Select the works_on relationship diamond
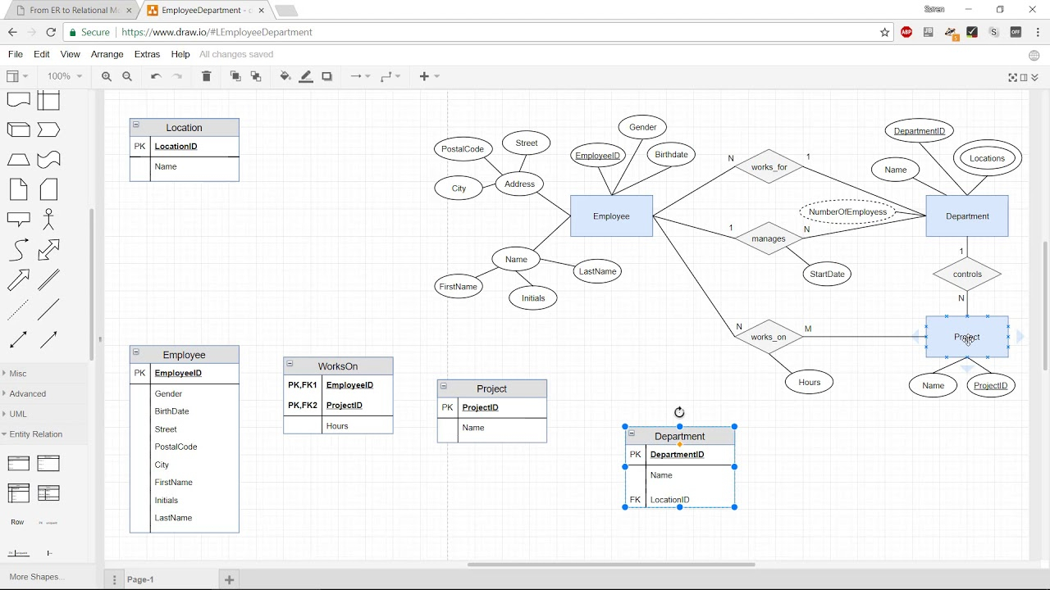The width and height of the screenshot is (1050, 590). (x=769, y=337)
